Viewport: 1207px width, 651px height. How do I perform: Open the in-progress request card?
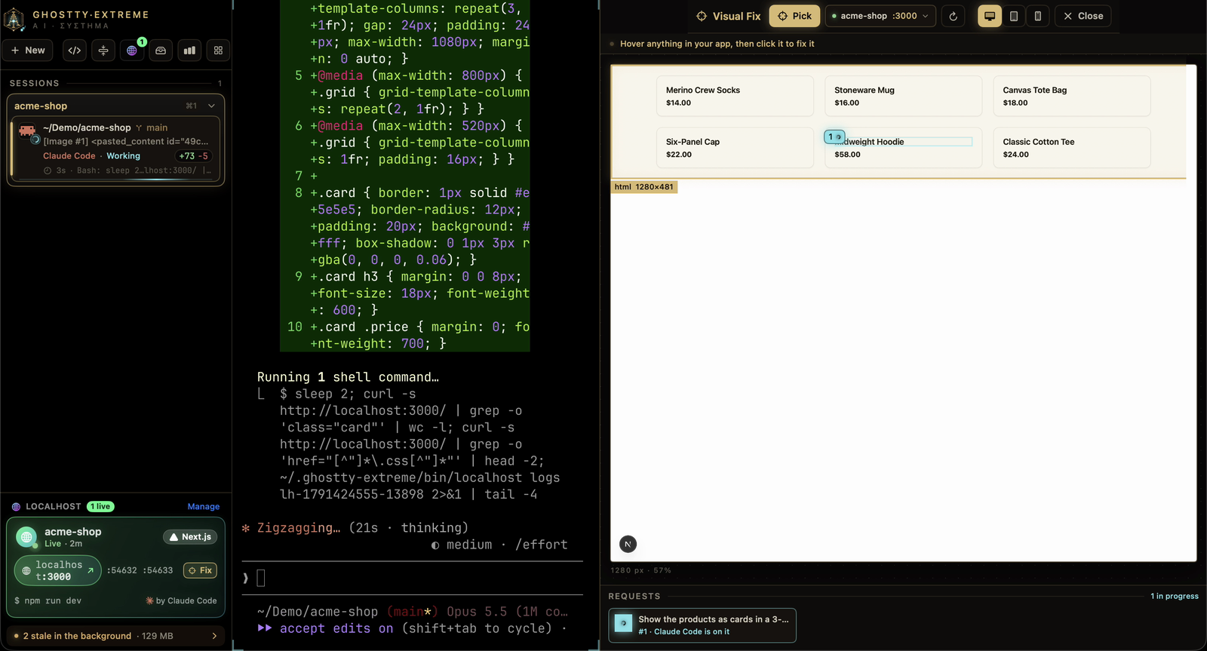click(702, 625)
